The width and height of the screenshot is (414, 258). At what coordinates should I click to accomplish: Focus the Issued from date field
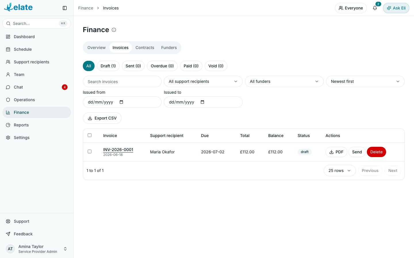coord(122,102)
